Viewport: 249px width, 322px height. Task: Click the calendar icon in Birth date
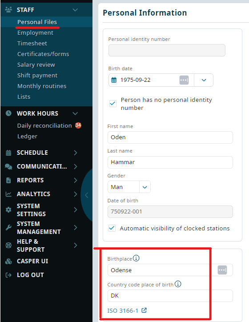tap(114, 80)
